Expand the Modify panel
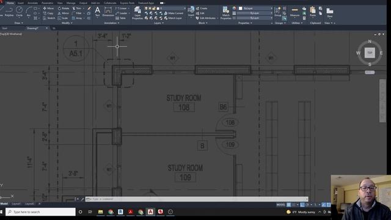Image resolution: width=391 pixels, height=220 pixels. (67, 23)
